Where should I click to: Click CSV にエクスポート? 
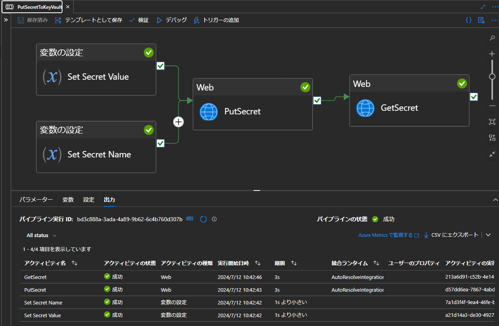tap(451, 235)
